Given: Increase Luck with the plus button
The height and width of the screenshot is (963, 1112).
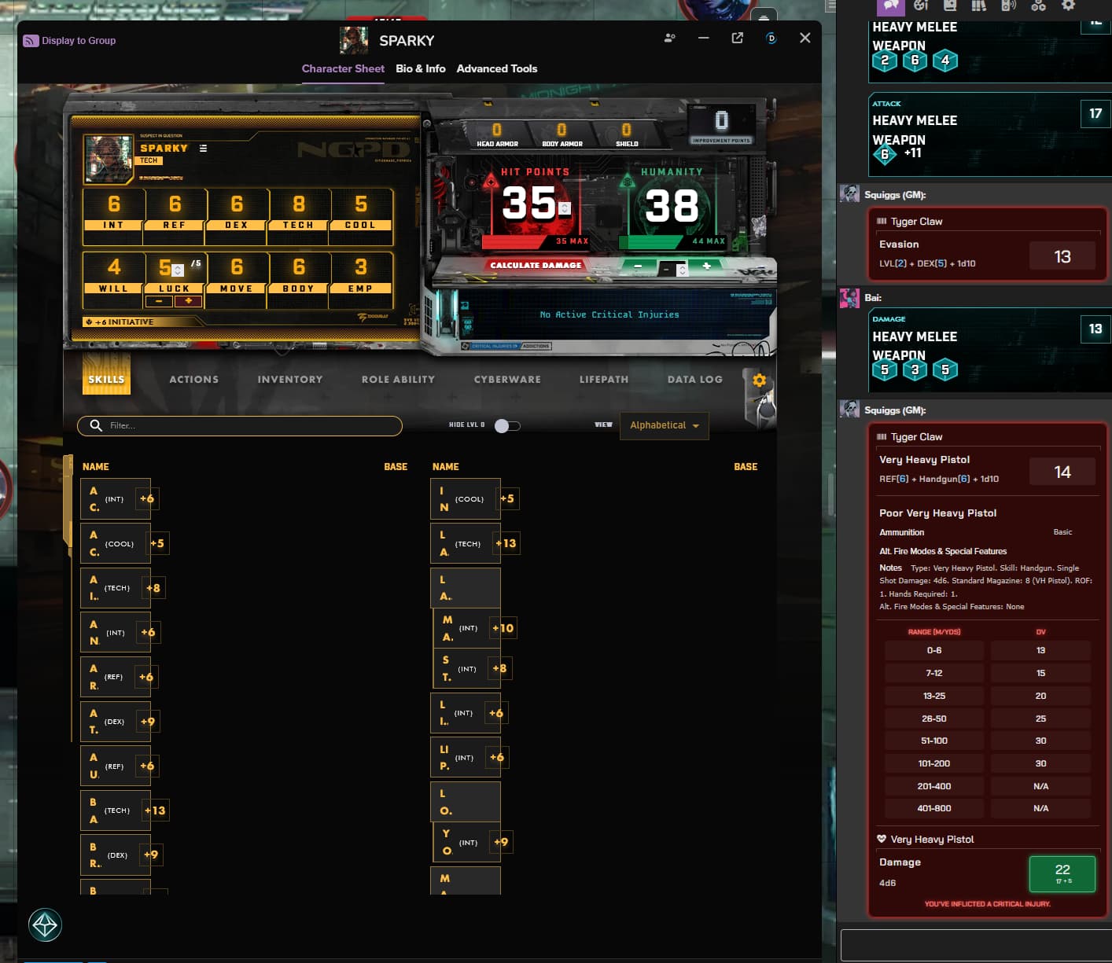Looking at the screenshot, I should [x=189, y=301].
